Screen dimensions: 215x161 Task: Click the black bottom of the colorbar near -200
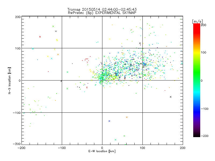(197, 135)
